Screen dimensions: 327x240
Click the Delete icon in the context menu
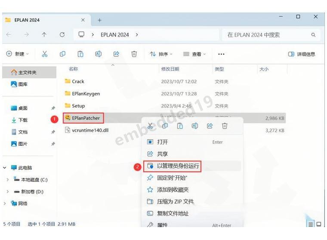pos(225,126)
